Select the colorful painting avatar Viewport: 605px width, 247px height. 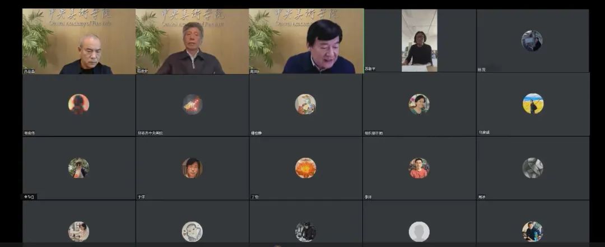pyautogui.click(x=306, y=104)
